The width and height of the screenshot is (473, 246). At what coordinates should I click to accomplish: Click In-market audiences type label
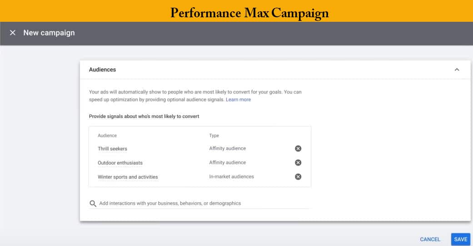(x=231, y=177)
